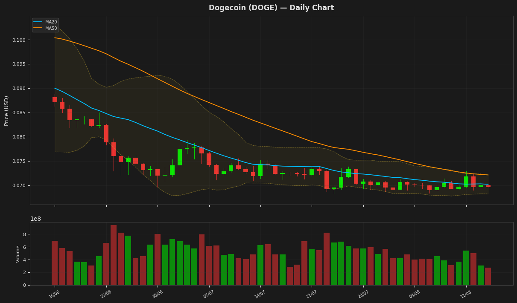Click the MA50 legend entry
517x303 pixels.
click(46, 28)
